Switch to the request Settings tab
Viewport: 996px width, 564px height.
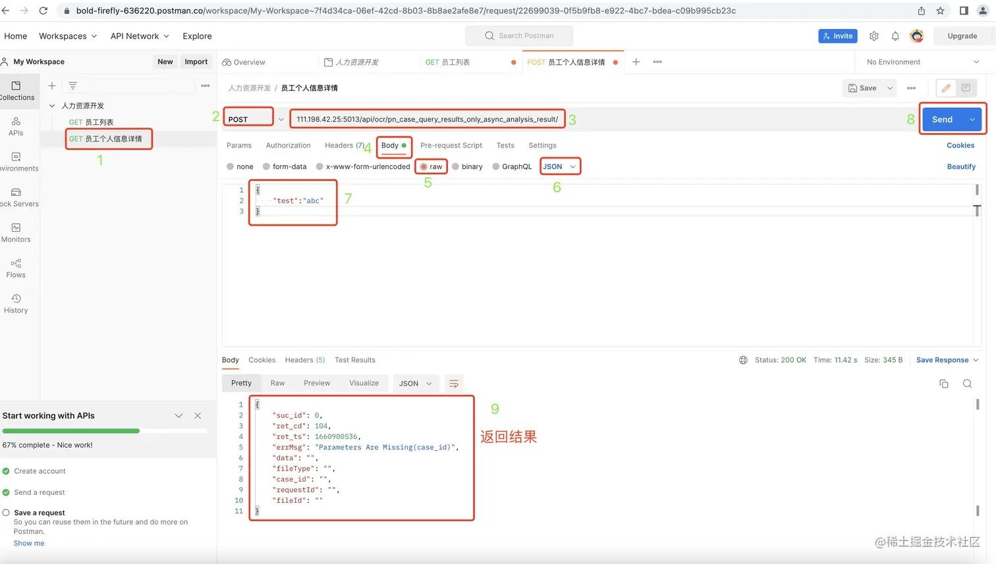pyautogui.click(x=542, y=145)
